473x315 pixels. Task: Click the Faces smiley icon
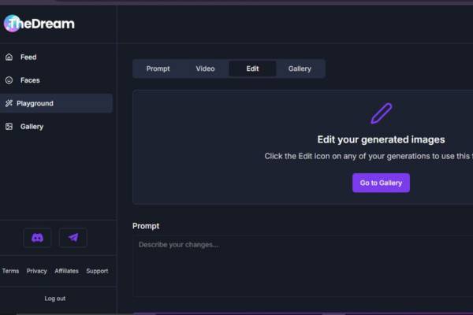click(x=9, y=80)
